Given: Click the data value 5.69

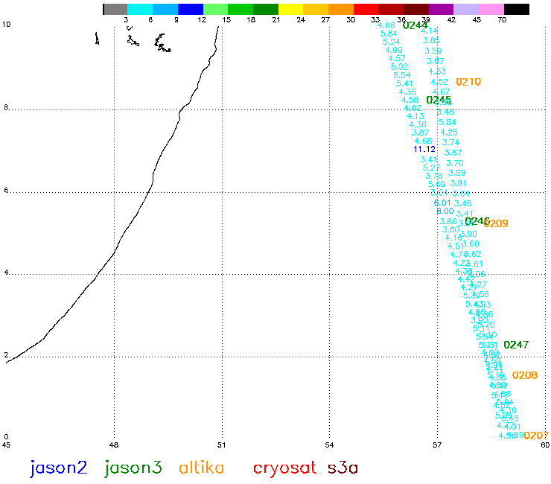Looking at the screenshot, I should [x=437, y=184].
